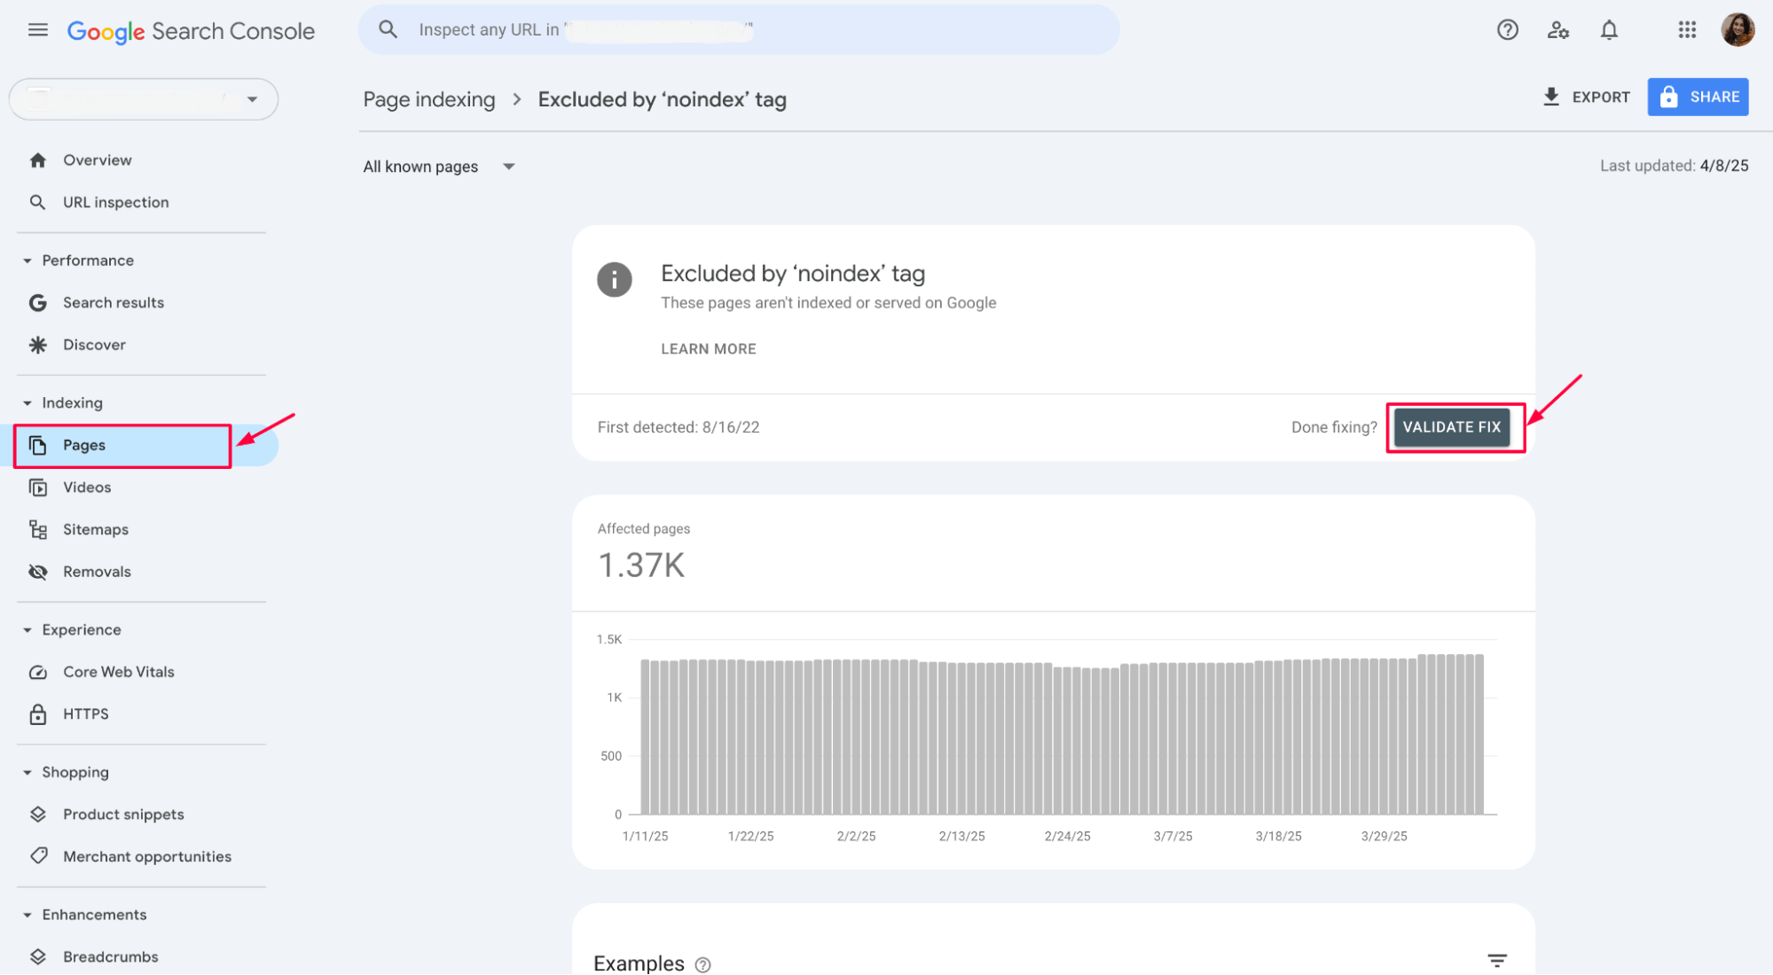The width and height of the screenshot is (1773, 975).
Task: Open the Examples table filter icon
Action: click(x=1496, y=961)
